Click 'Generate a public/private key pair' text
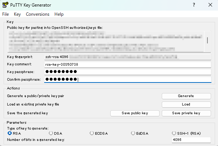This screenshot has height=146, width=218. coord(35,96)
